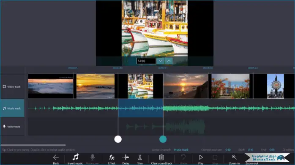The image size is (295, 165).
Task: Select the sunset over sea cliff clip
Action: [186, 86]
